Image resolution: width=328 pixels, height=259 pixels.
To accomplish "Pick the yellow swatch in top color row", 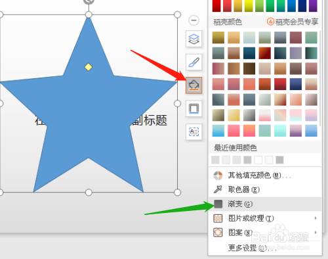I will [x=249, y=6].
